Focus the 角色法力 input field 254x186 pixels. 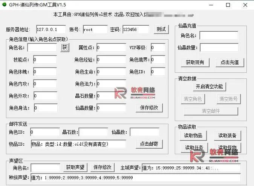pyautogui.click(x=111, y=84)
